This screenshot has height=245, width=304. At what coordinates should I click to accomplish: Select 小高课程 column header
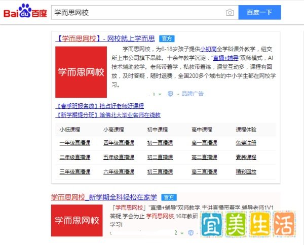[x=113, y=130]
